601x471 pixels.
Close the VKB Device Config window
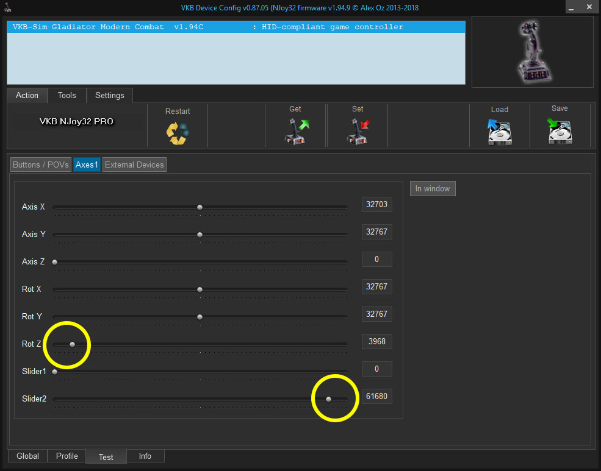click(x=589, y=7)
